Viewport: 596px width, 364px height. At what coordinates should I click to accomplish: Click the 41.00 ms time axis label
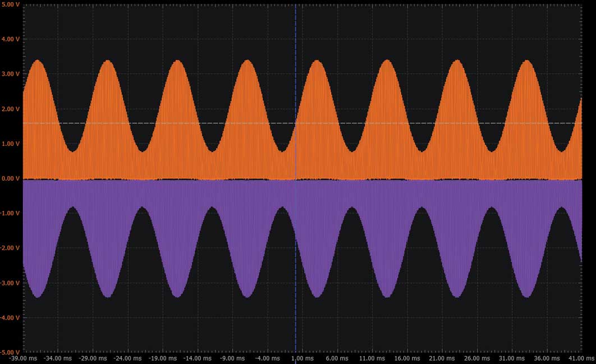point(581,358)
